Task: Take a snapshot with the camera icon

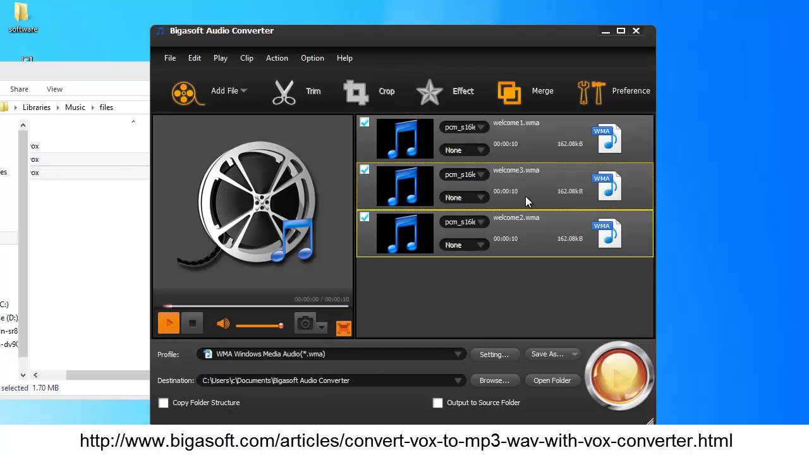Action: click(305, 324)
